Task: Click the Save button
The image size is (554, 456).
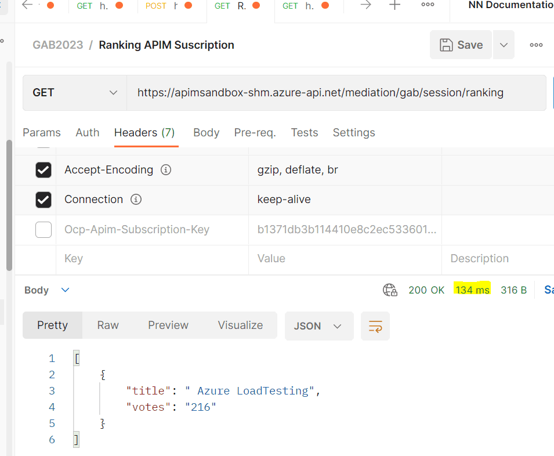Action: [461, 45]
